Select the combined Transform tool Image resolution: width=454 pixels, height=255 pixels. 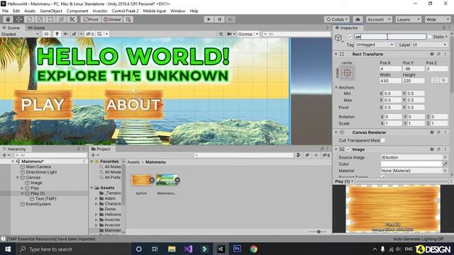pyautogui.click(x=62, y=19)
